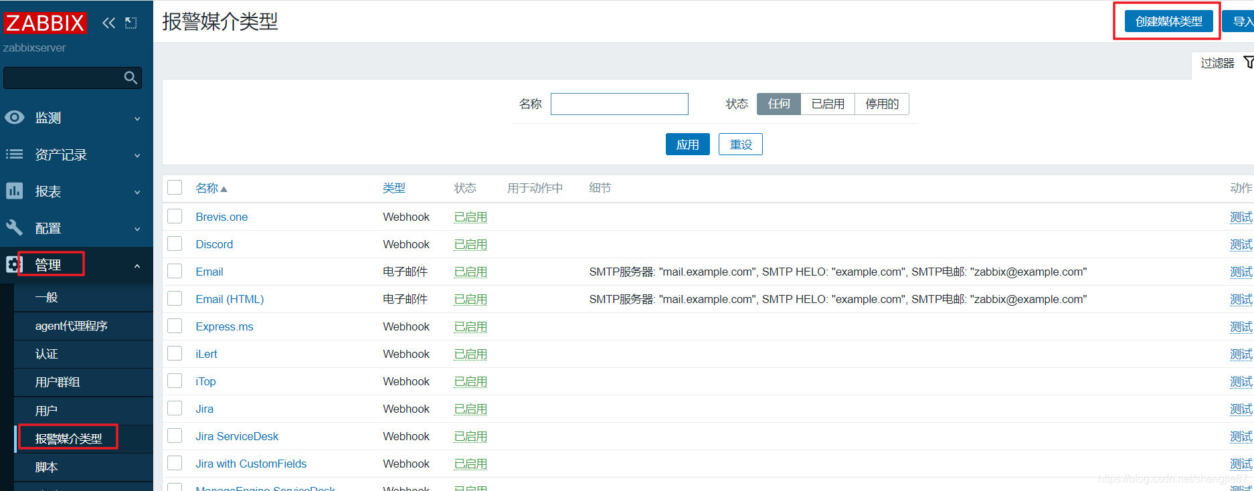Screen dimensions: 1254x491
Task: Check the Email row checkbox
Action: (x=175, y=271)
